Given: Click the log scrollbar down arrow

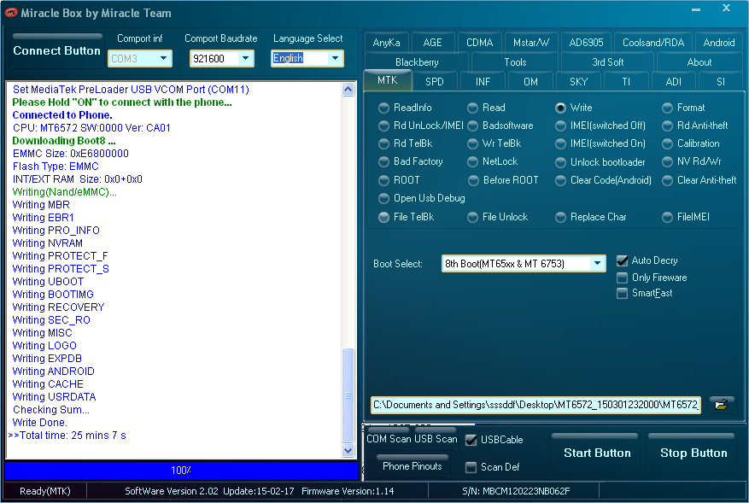Looking at the screenshot, I should click(x=348, y=450).
